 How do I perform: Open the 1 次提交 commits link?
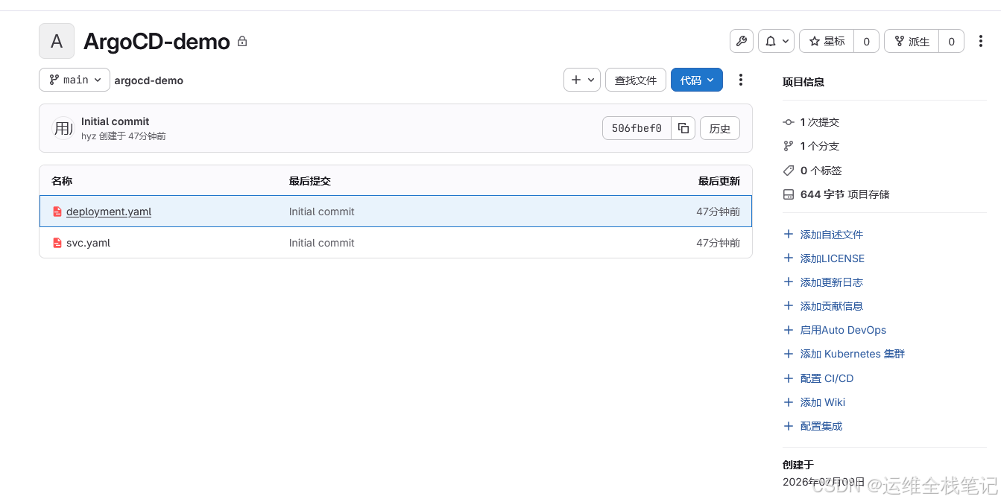click(820, 122)
